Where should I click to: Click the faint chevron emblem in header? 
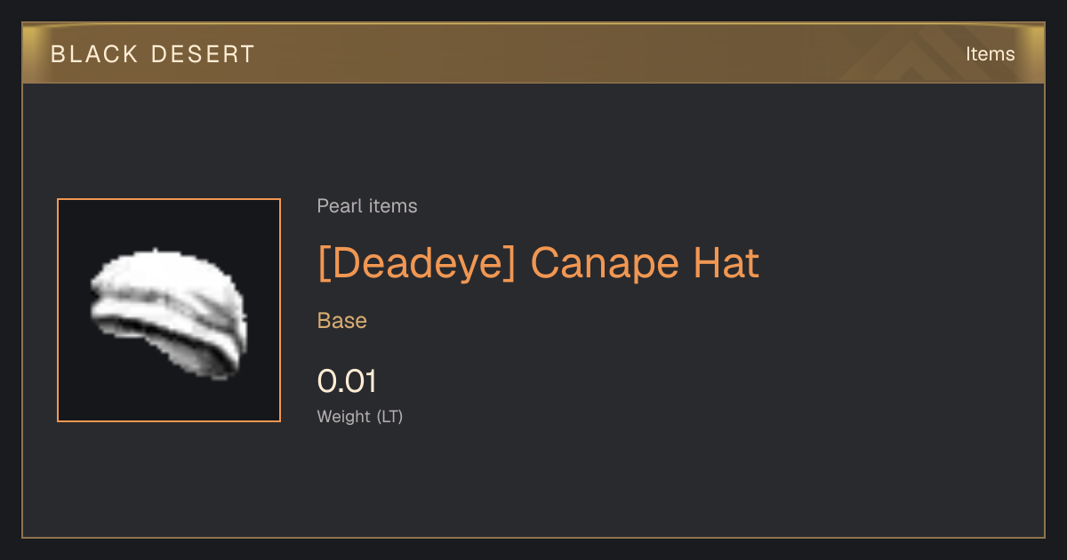[925, 53]
